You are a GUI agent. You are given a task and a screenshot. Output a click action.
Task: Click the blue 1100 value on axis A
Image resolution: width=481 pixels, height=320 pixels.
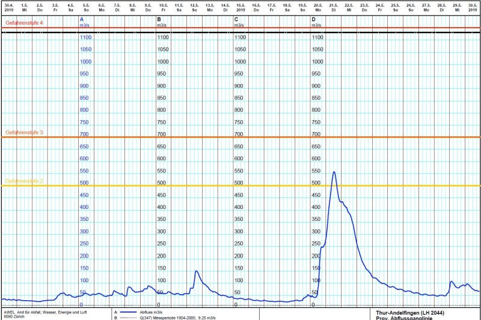(x=86, y=37)
